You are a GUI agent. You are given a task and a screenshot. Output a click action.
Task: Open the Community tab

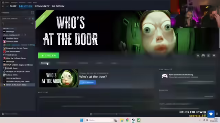click(42, 6)
